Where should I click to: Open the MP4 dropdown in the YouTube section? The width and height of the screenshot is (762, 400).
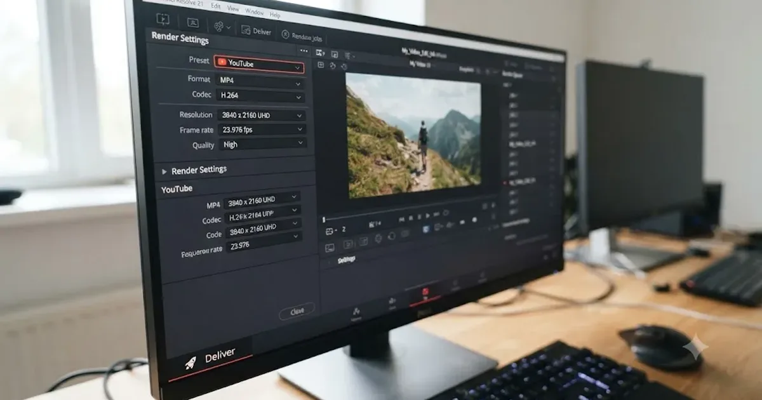pyautogui.click(x=262, y=200)
